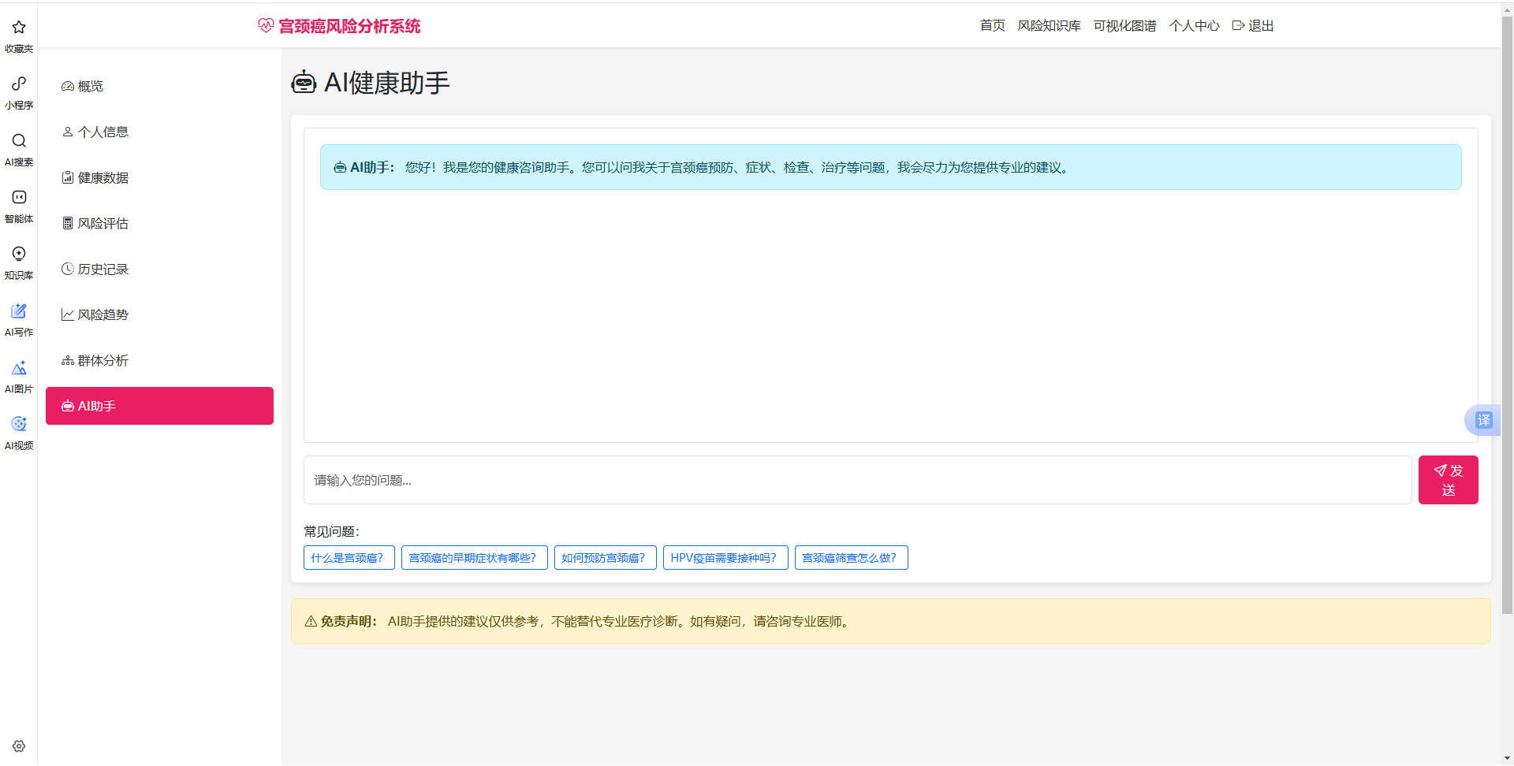The image size is (1514, 766).
Task: Select the AI视频 icon
Action: [19, 432]
